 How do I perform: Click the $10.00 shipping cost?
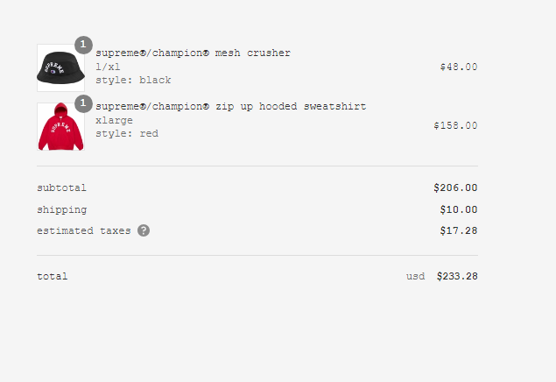tap(459, 209)
